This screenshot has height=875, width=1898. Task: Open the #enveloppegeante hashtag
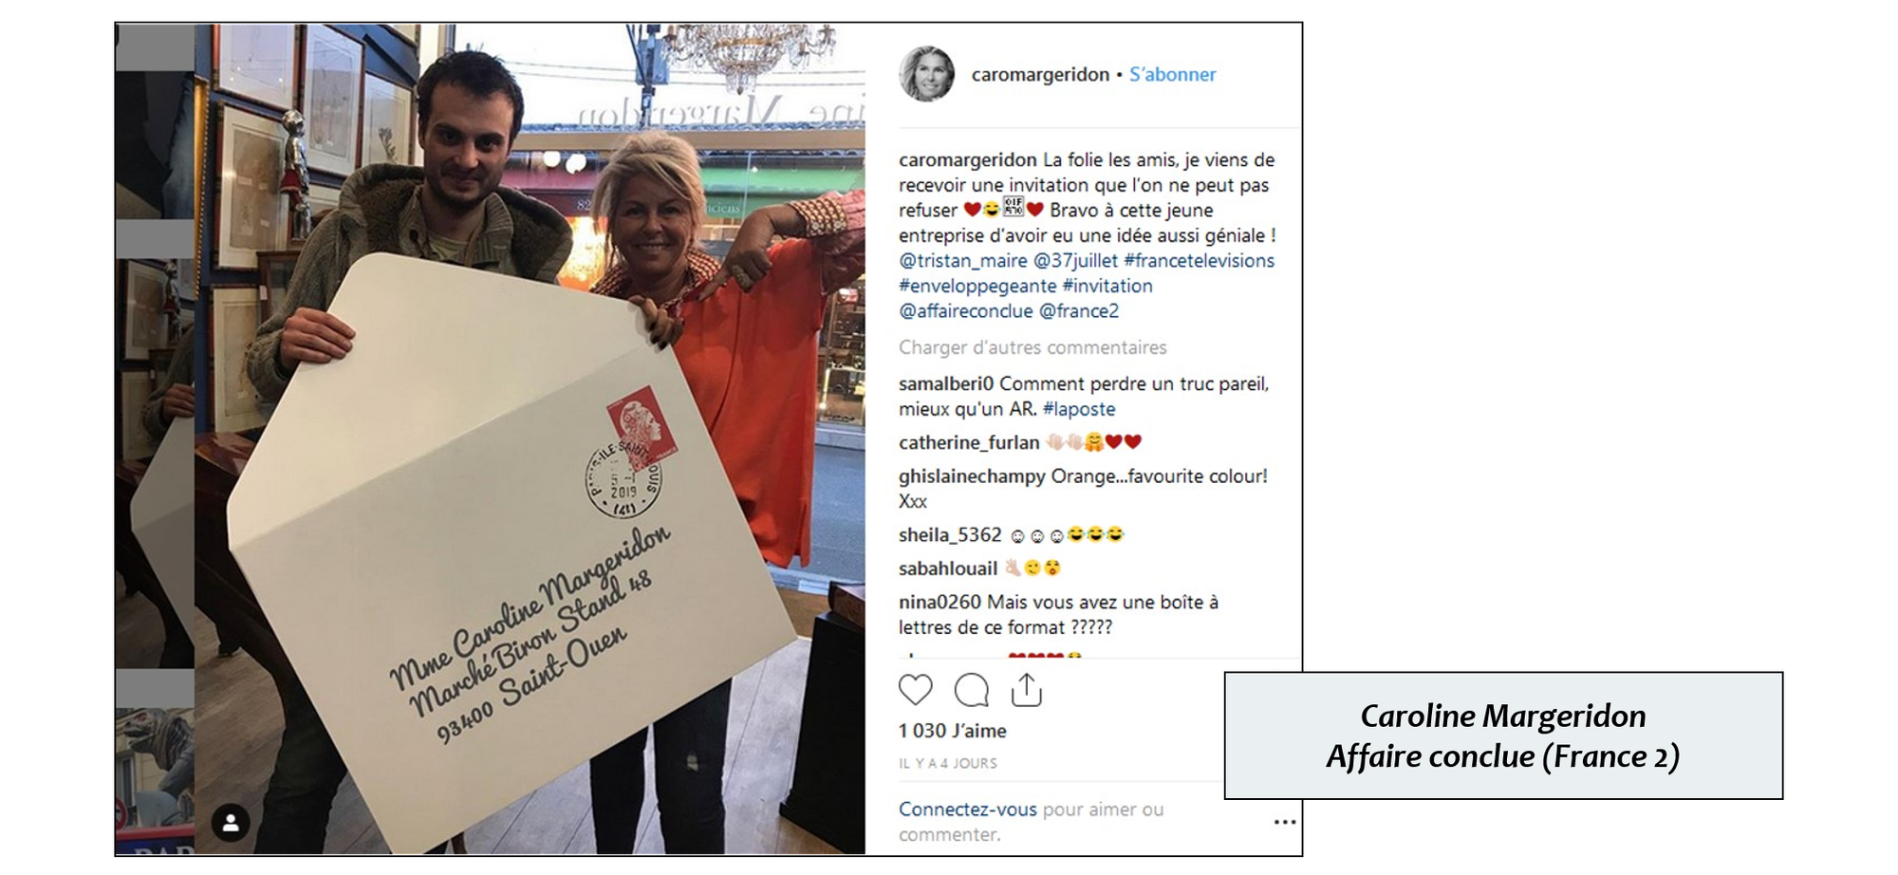(977, 286)
